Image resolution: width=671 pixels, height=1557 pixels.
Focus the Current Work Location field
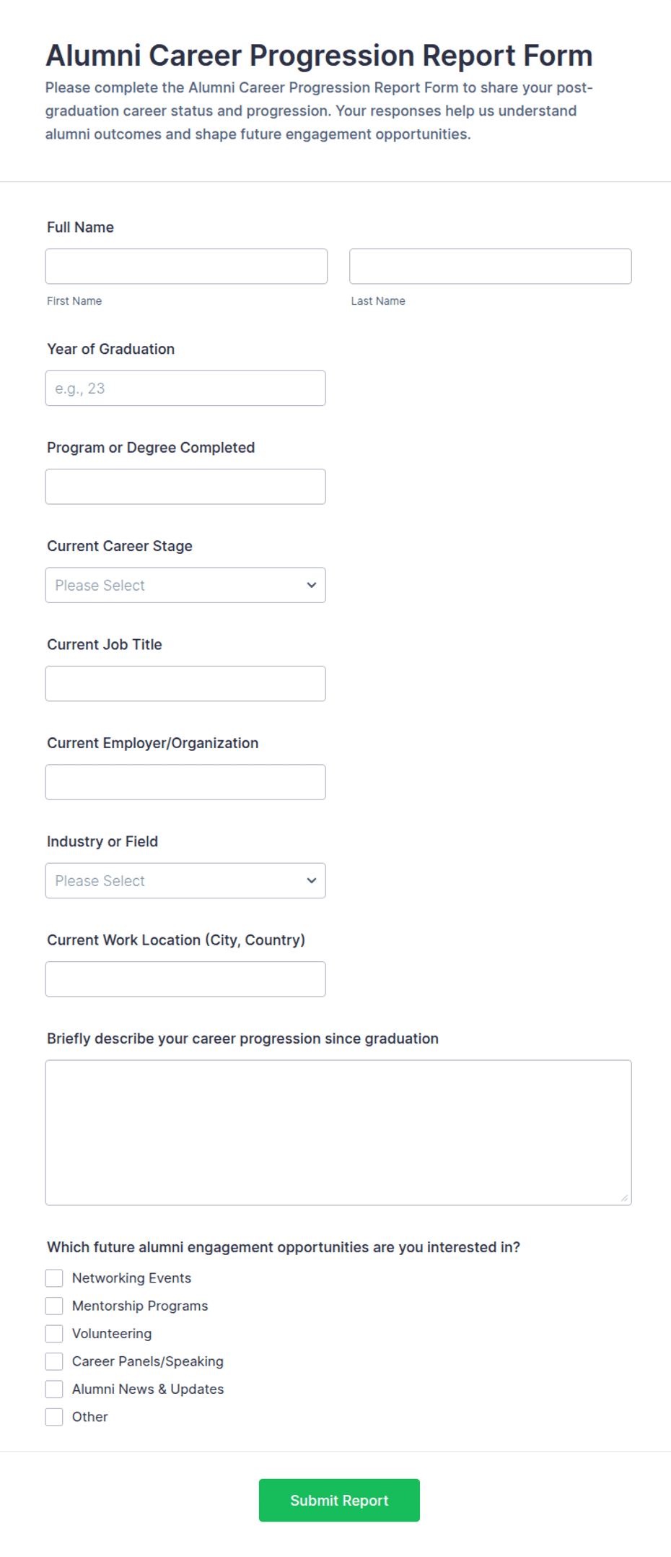(185, 979)
